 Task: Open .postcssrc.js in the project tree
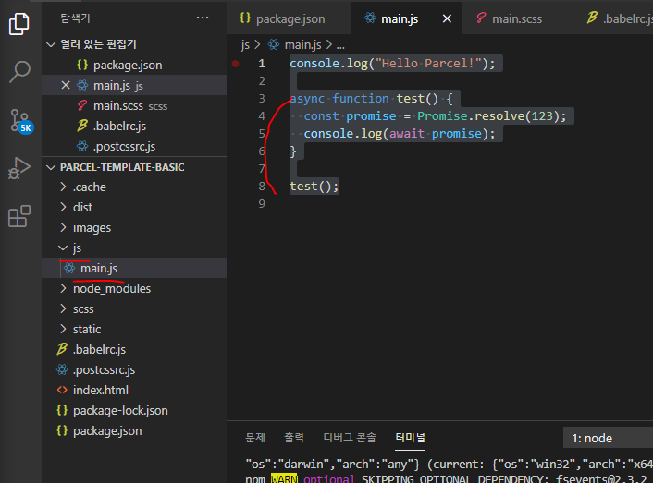tap(134, 370)
